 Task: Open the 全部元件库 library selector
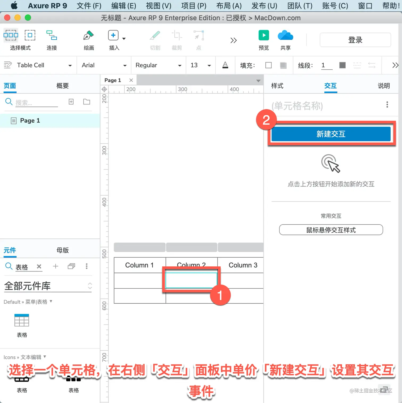[x=48, y=286]
